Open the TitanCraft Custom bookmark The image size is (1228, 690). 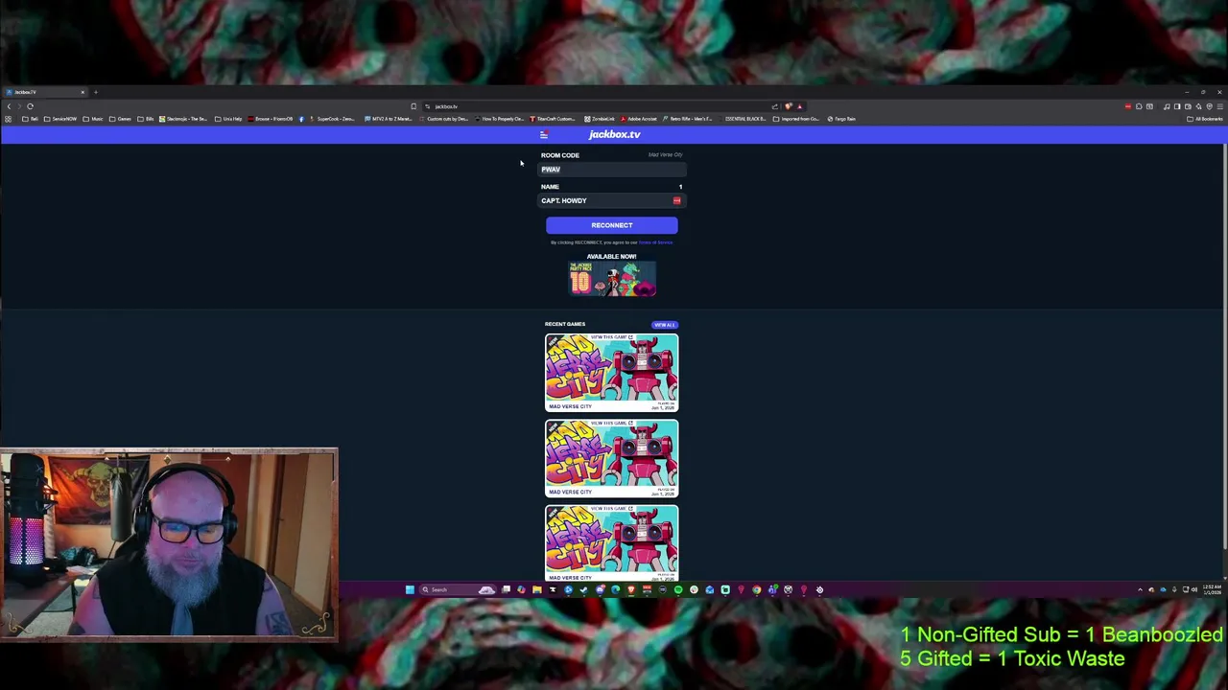(x=553, y=119)
